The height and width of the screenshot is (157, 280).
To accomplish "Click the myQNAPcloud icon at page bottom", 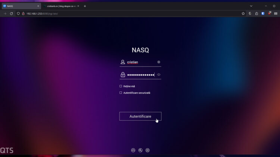I will point(133,150).
